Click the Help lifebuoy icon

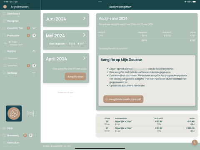pyautogui.click(x=4, y=128)
